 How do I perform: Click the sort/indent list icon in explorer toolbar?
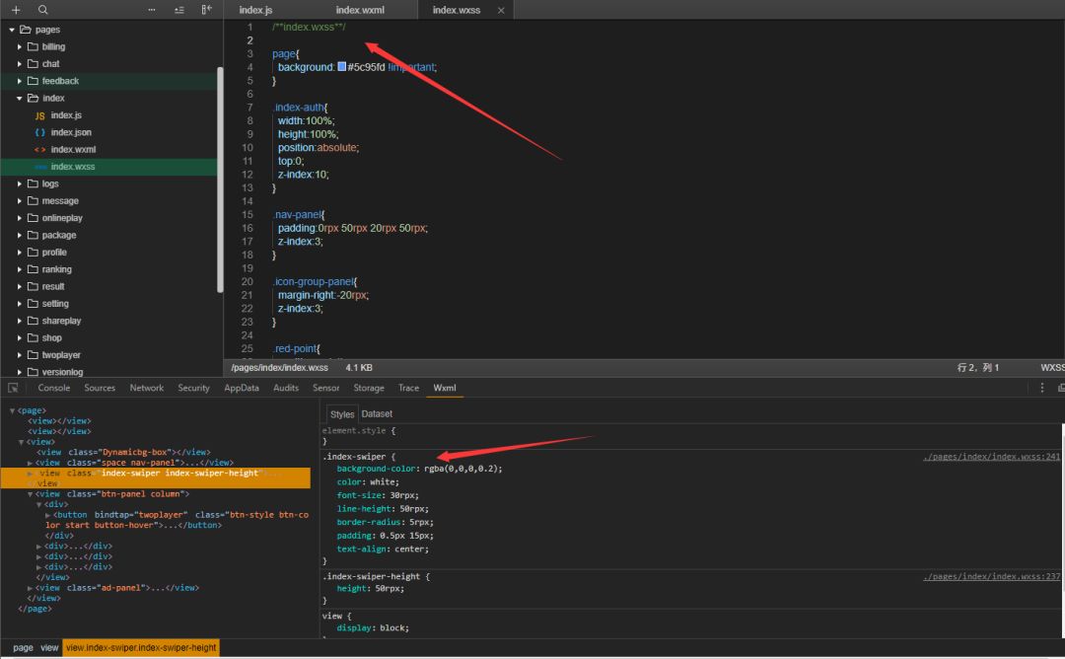point(179,10)
